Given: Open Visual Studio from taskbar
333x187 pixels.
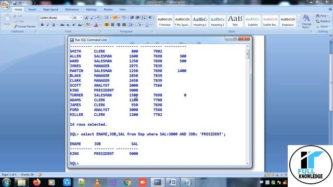Looking at the screenshot, I should click(x=112, y=182).
